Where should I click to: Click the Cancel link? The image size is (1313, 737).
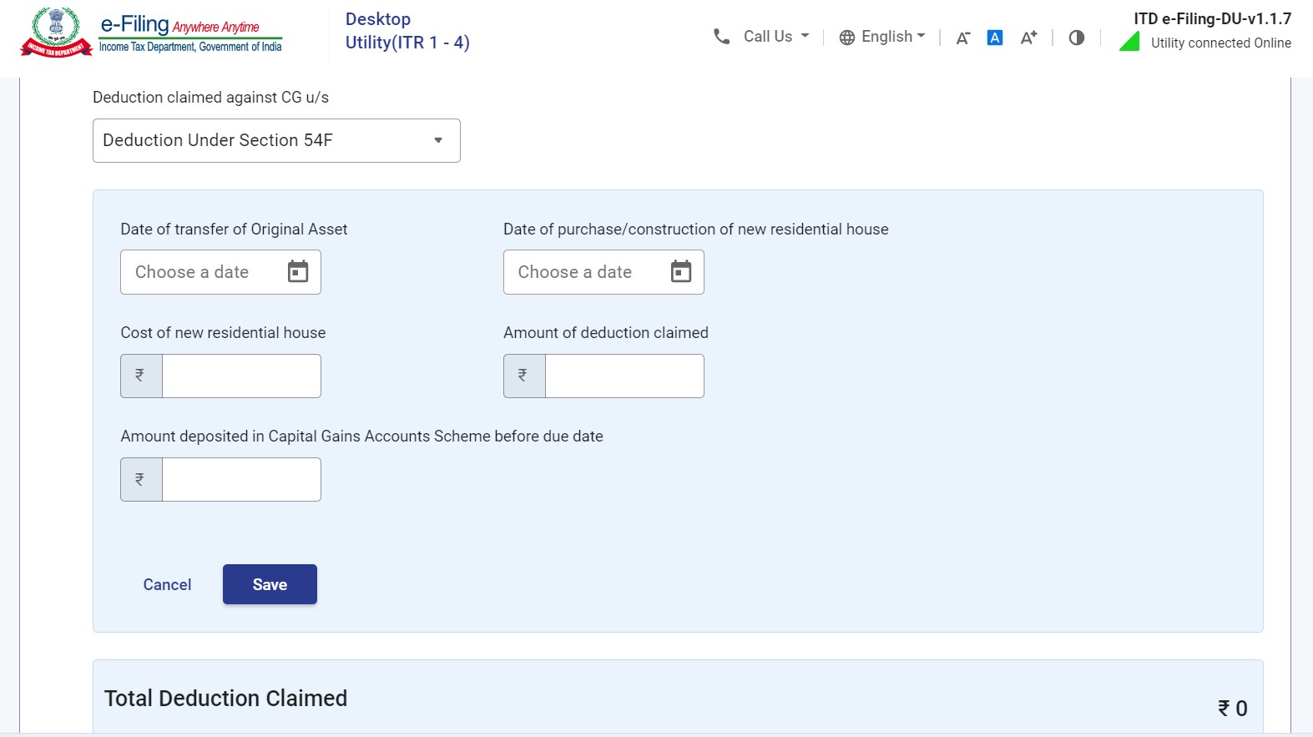[x=167, y=584]
